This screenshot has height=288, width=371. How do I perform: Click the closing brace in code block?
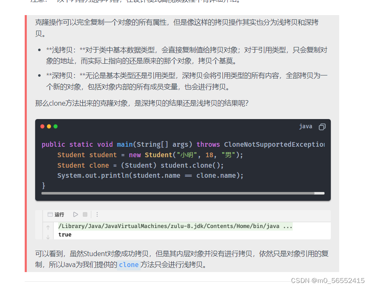(x=43, y=185)
